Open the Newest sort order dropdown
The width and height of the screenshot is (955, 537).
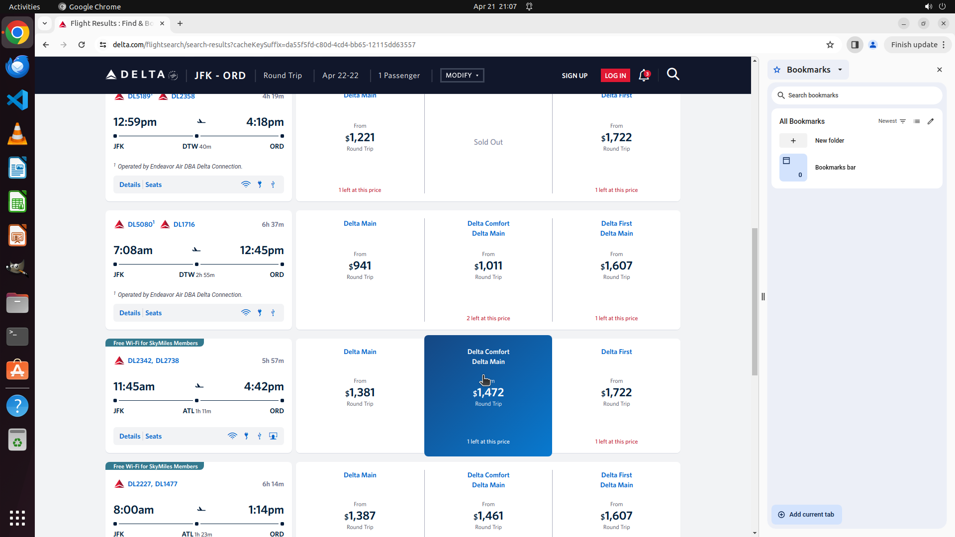coord(892,121)
